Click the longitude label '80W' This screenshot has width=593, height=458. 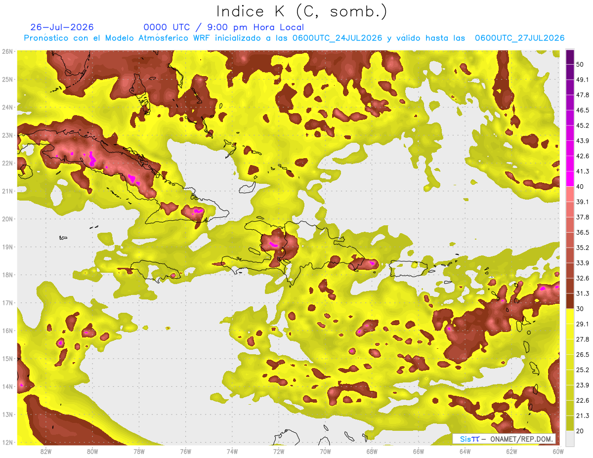point(92,452)
